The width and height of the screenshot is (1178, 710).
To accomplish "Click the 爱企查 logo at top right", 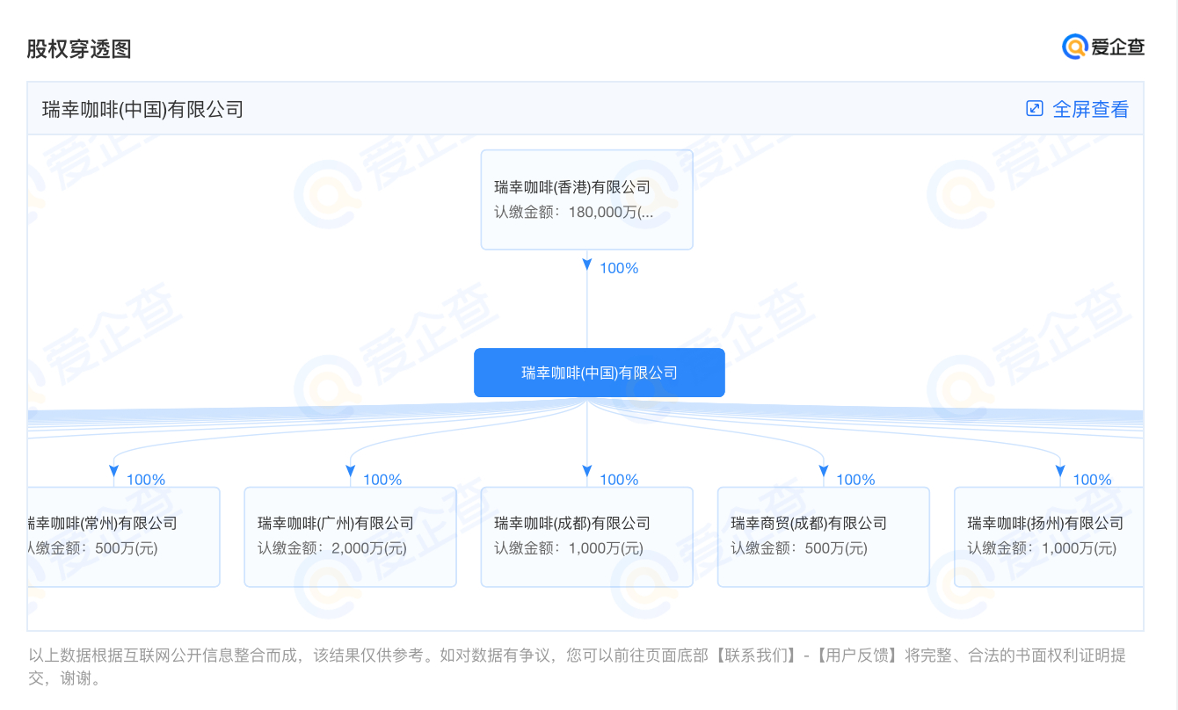I will pos(1103,47).
